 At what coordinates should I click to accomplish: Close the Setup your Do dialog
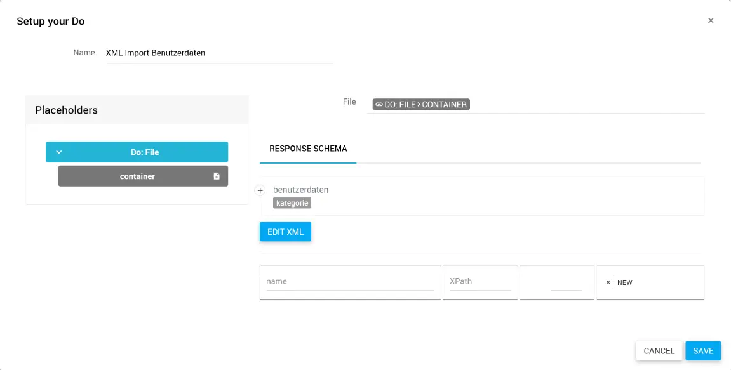[711, 21]
